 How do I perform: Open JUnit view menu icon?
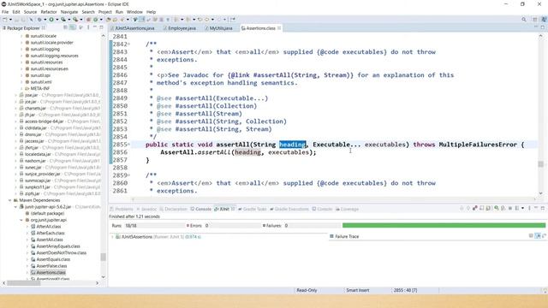pyautogui.click(x=529, y=208)
